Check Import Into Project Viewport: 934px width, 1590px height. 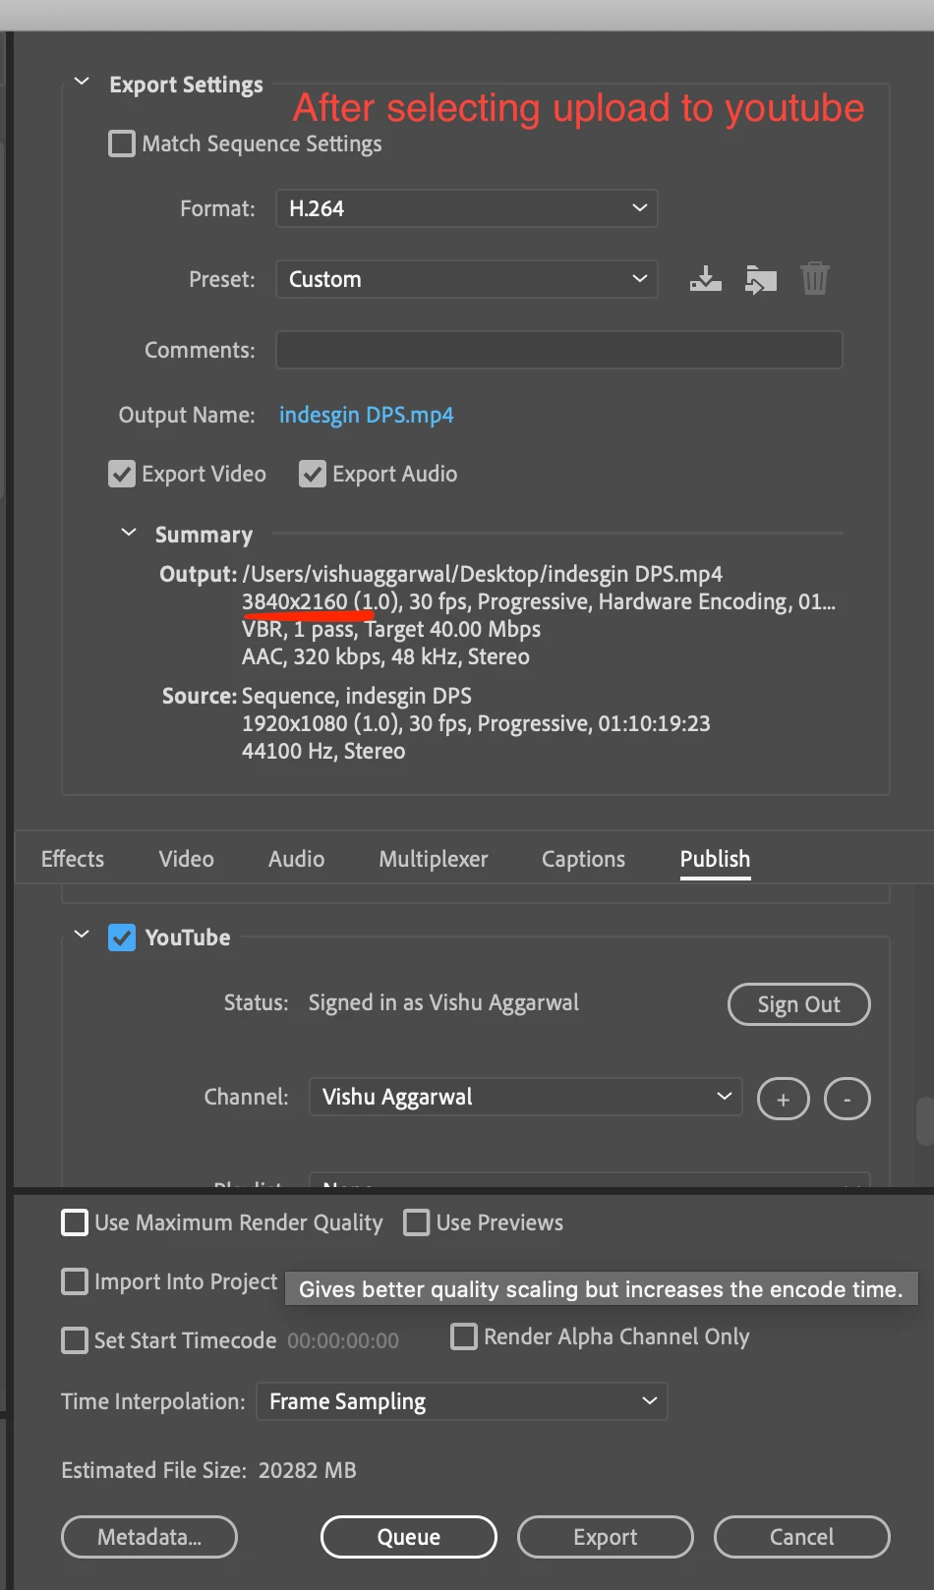75,1281
